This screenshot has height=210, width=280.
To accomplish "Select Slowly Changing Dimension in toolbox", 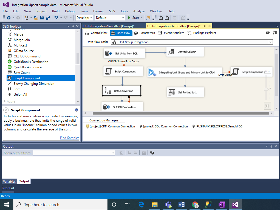I will tap(34, 84).
